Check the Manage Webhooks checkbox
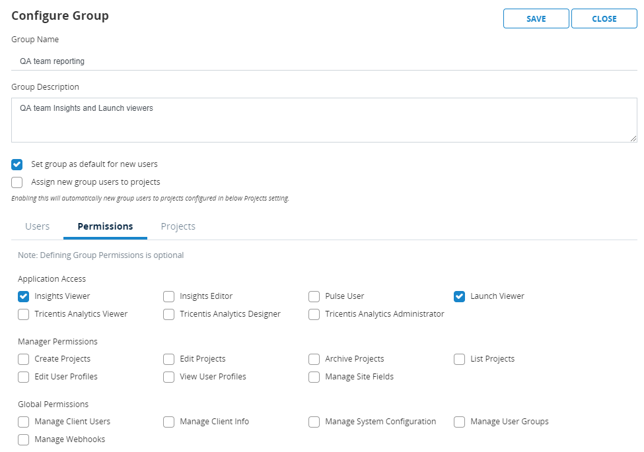The image size is (644, 452). (x=24, y=439)
